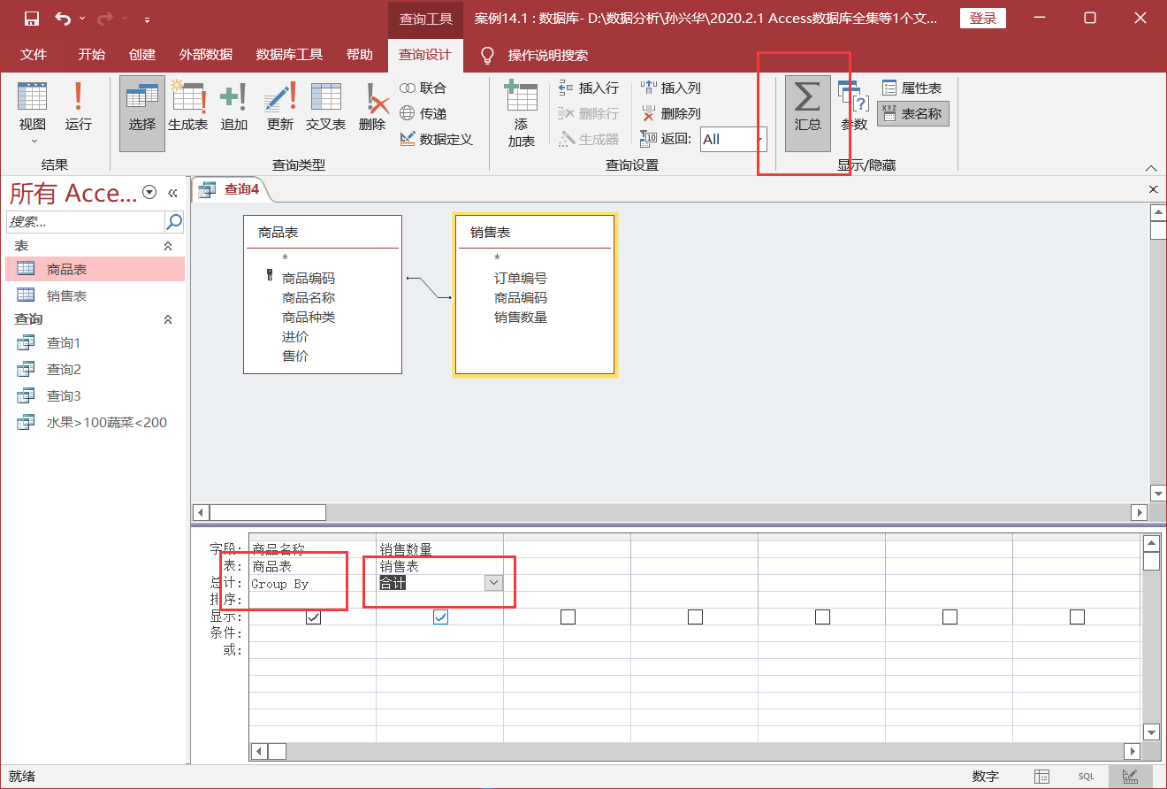Switch to design view in status bar
This screenshot has width=1167, height=789.
[x=1130, y=776]
